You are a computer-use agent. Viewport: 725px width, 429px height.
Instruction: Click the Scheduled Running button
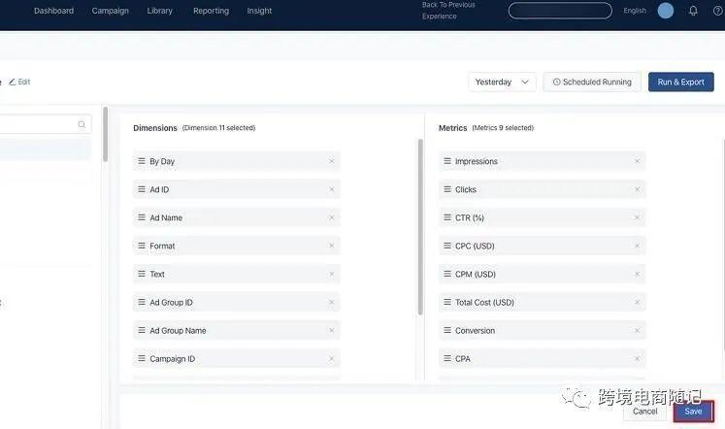(592, 82)
